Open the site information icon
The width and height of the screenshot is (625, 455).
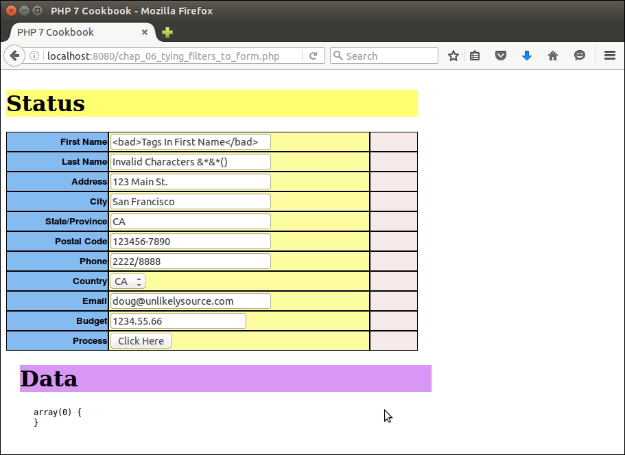click(x=34, y=56)
